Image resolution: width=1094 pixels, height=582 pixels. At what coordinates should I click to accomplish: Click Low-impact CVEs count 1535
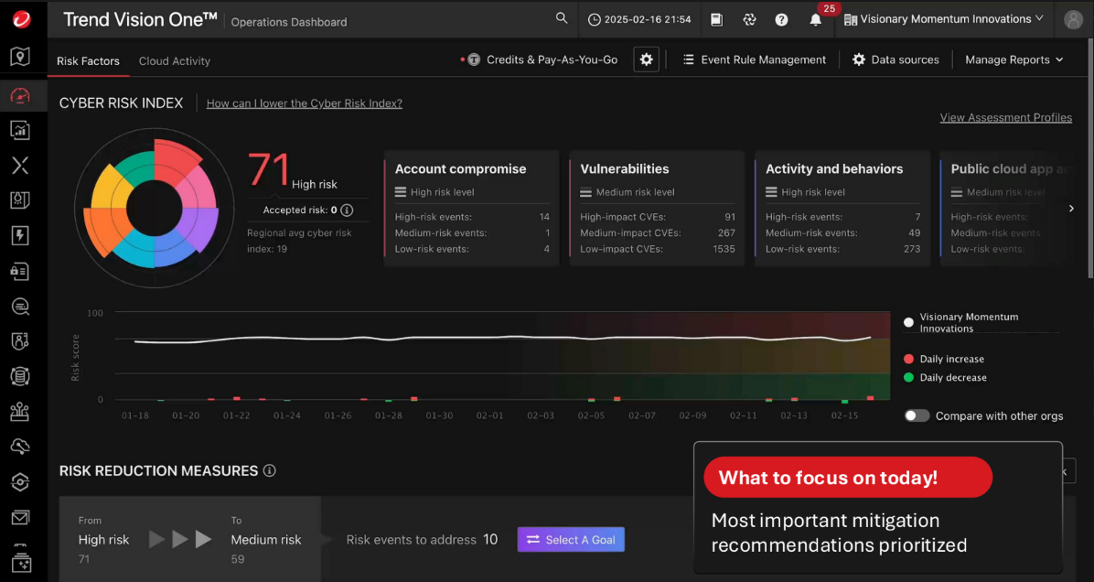724,249
